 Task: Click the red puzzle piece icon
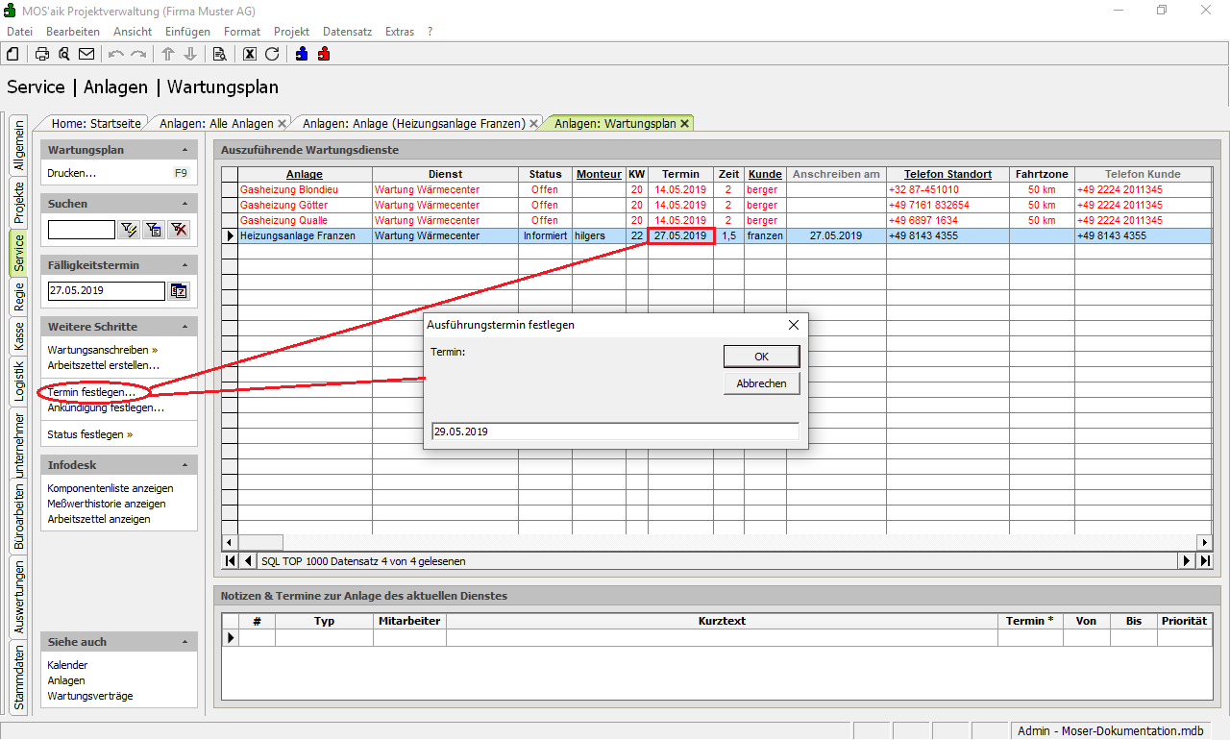click(324, 54)
